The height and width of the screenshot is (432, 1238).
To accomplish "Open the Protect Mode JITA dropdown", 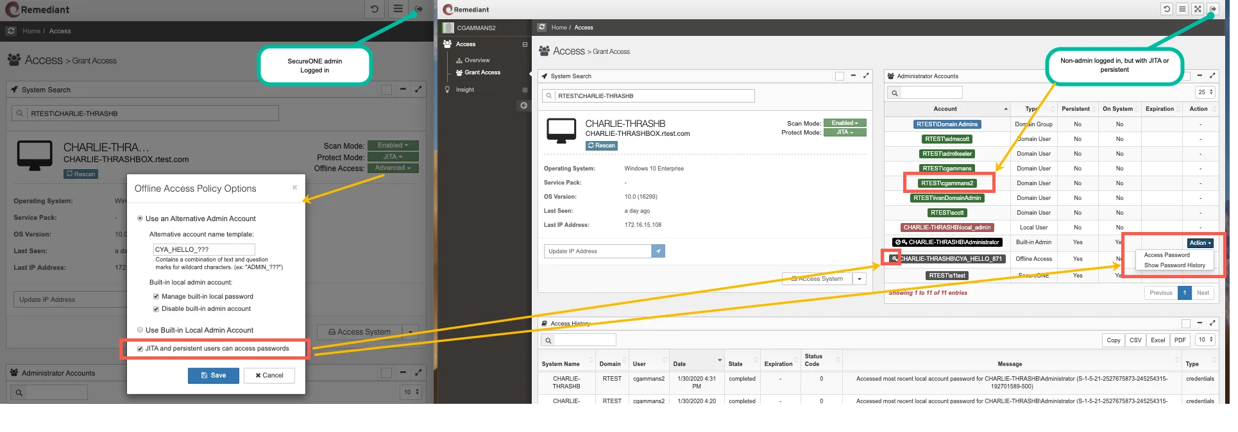I will pos(845,132).
